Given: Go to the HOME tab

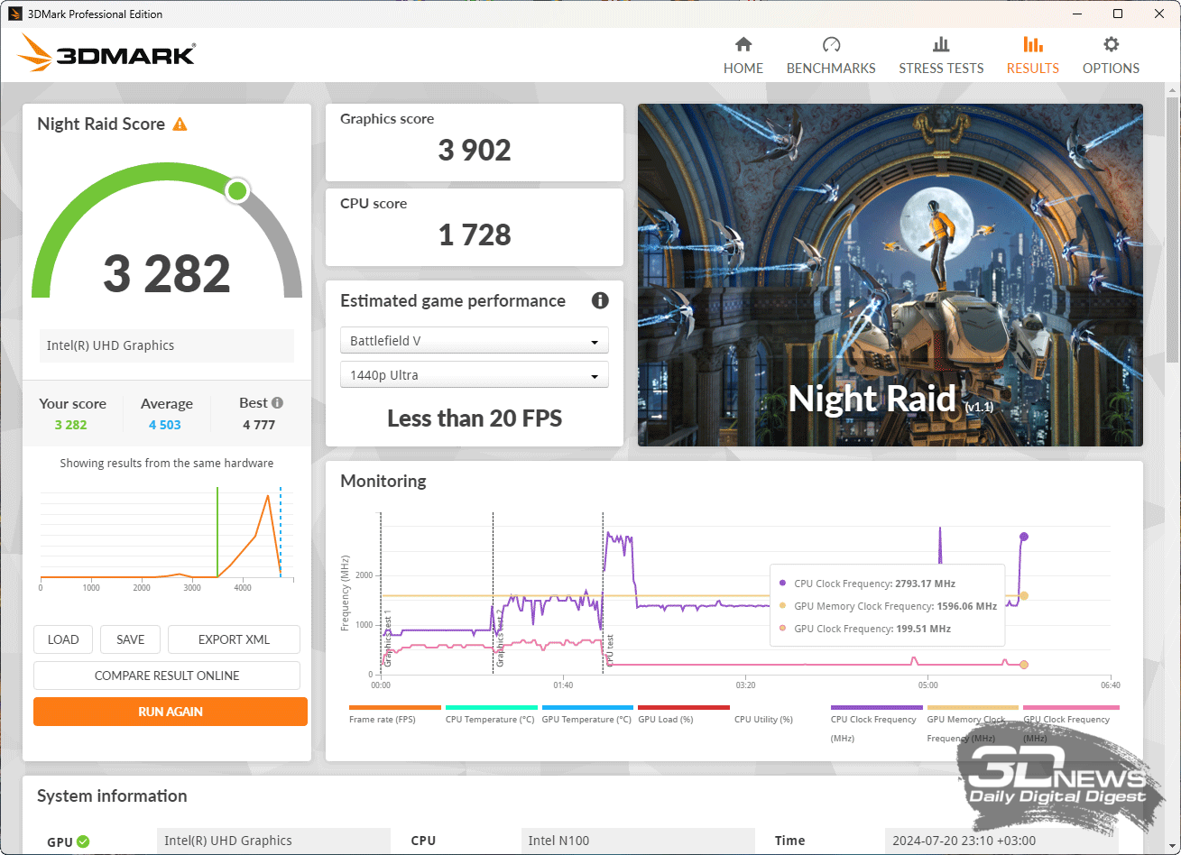Looking at the screenshot, I should 743,56.
